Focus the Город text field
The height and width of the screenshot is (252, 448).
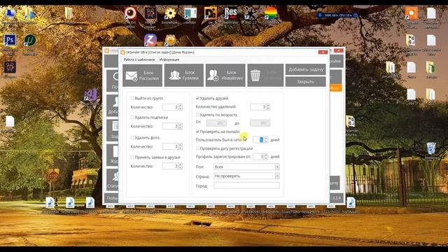(246, 185)
